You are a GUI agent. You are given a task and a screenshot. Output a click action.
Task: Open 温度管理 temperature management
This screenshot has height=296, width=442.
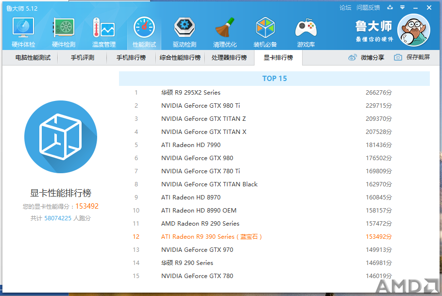click(x=104, y=33)
